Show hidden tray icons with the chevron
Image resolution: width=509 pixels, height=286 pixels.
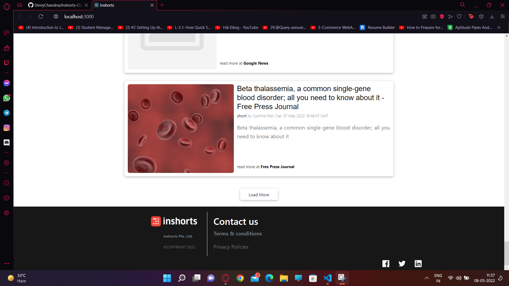coord(427,278)
